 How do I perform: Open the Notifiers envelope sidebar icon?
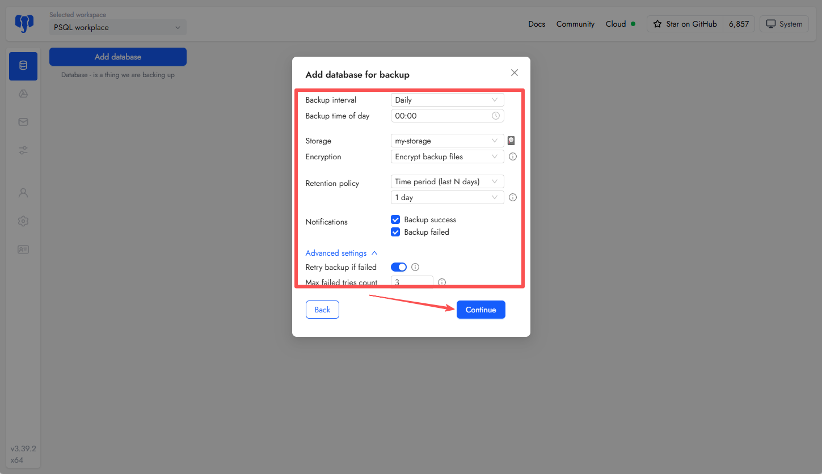coord(23,122)
